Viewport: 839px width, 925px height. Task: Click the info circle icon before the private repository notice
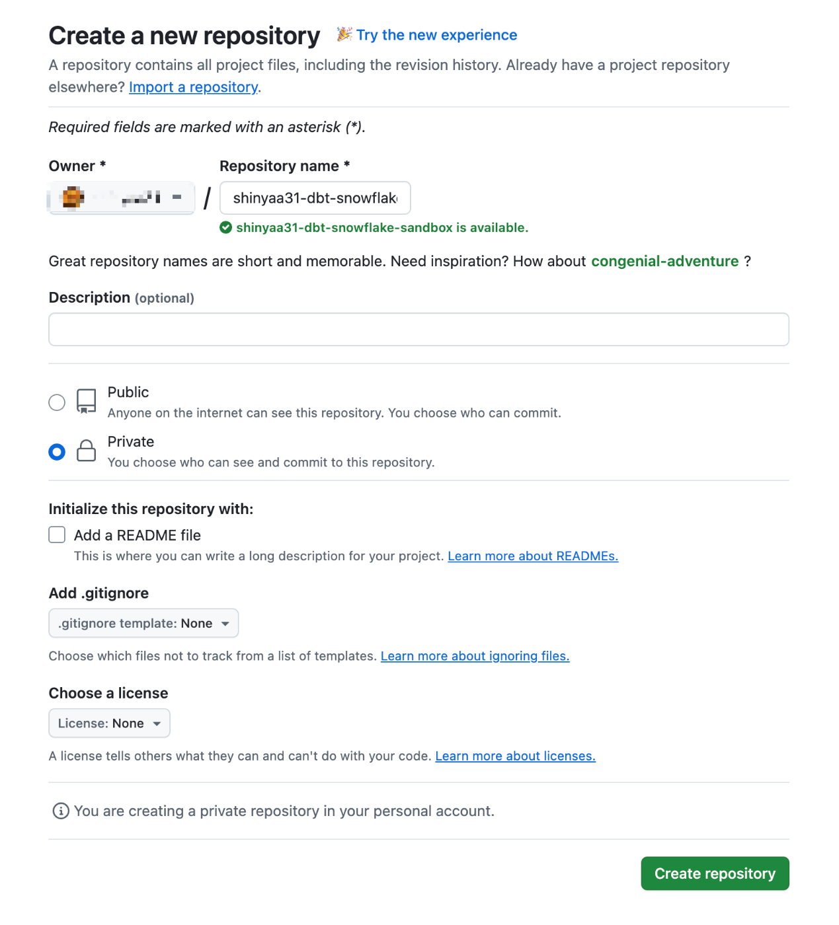61,811
